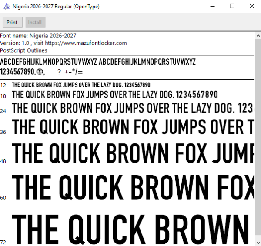Screen dimensions: 261x246
Task: Click the digits sample '1234567890.'
Action: pos(18,72)
